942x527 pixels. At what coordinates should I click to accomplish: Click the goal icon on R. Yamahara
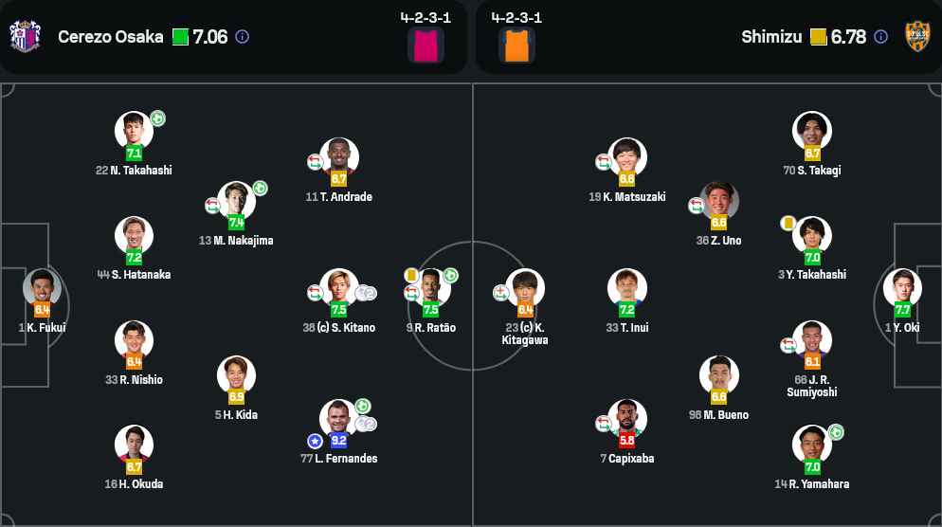(836, 432)
